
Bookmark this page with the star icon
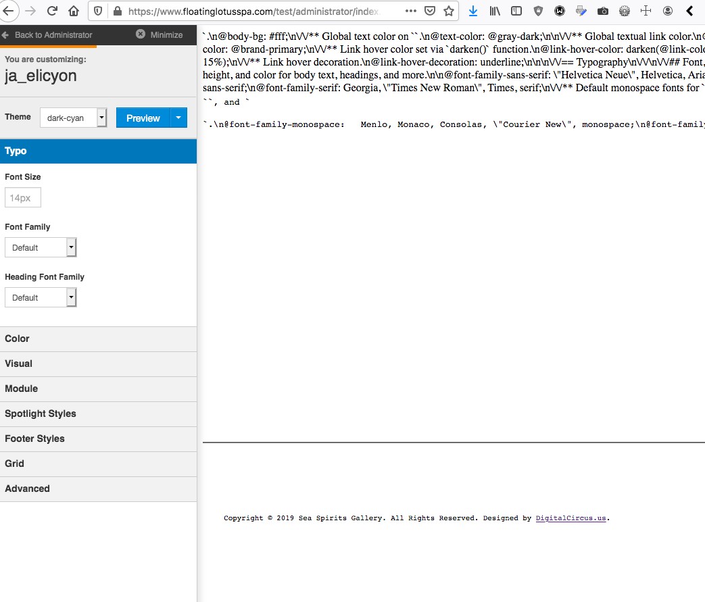coord(448,11)
